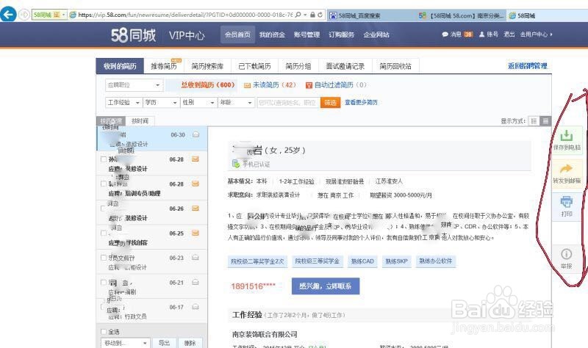
Task: Click the 举报 report info icon
Action: pyautogui.click(x=566, y=254)
